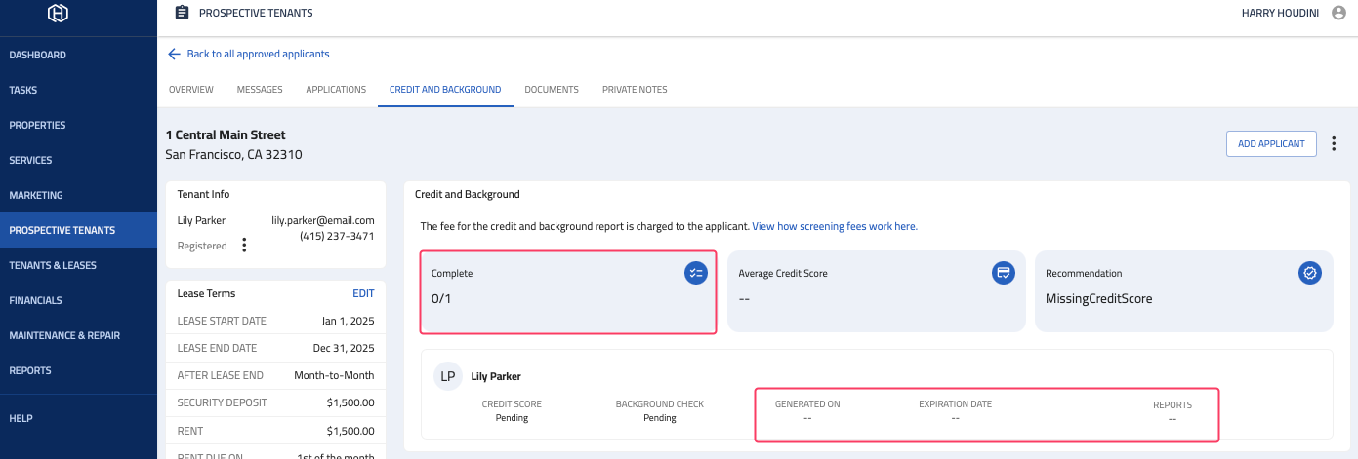Click the Background Check Pending status

coord(660,417)
